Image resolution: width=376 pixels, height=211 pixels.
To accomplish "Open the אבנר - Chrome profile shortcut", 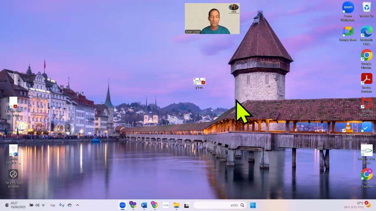I will pos(367,178).
